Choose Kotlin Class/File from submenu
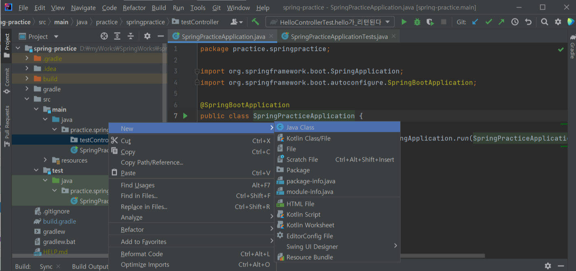The image size is (576, 271). click(x=337, y=138)
